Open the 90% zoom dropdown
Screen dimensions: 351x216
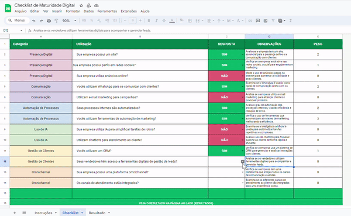coord(69,20)
